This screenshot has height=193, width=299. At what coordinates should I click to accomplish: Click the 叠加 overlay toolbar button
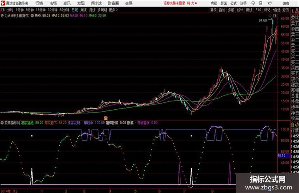click(222, 10)
